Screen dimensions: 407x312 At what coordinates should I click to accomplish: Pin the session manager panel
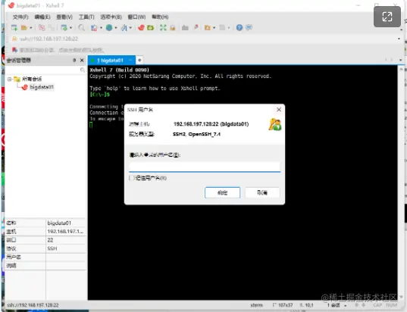[74, 60]
